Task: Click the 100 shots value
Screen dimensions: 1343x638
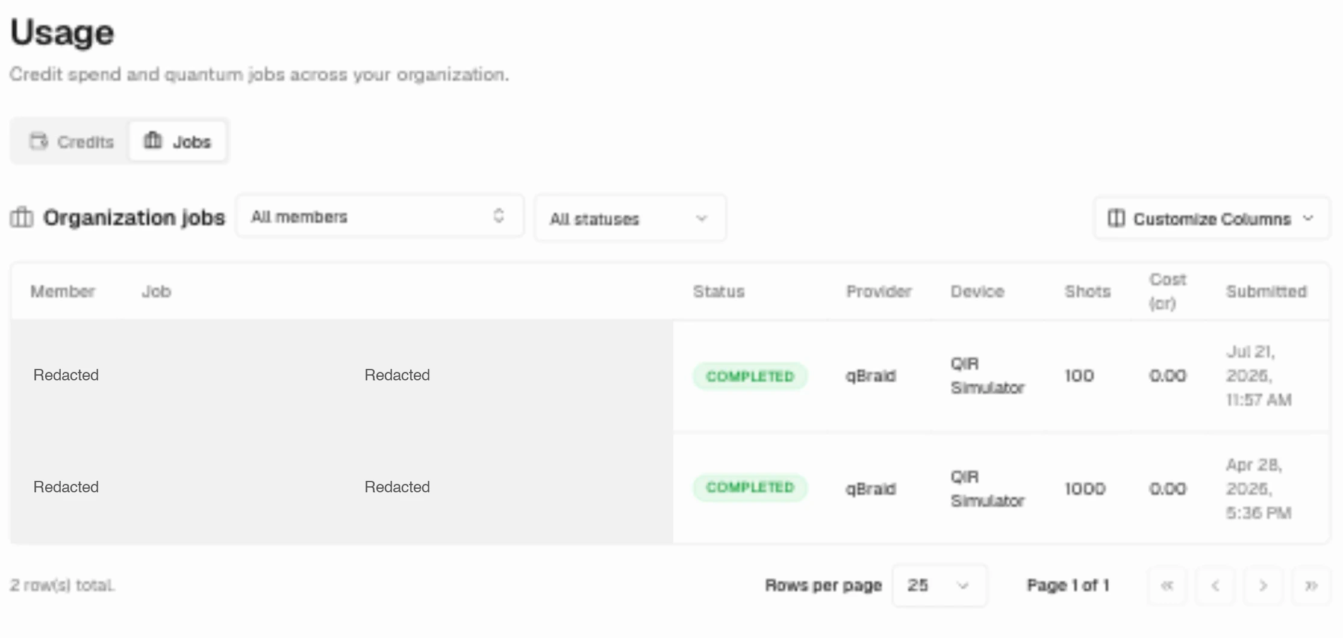Action: (x=1079, y=376)
